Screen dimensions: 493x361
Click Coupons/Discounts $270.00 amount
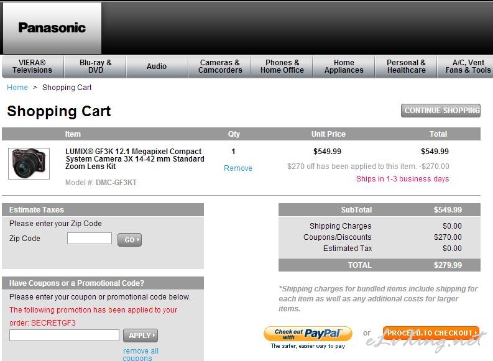pos(448,237)
